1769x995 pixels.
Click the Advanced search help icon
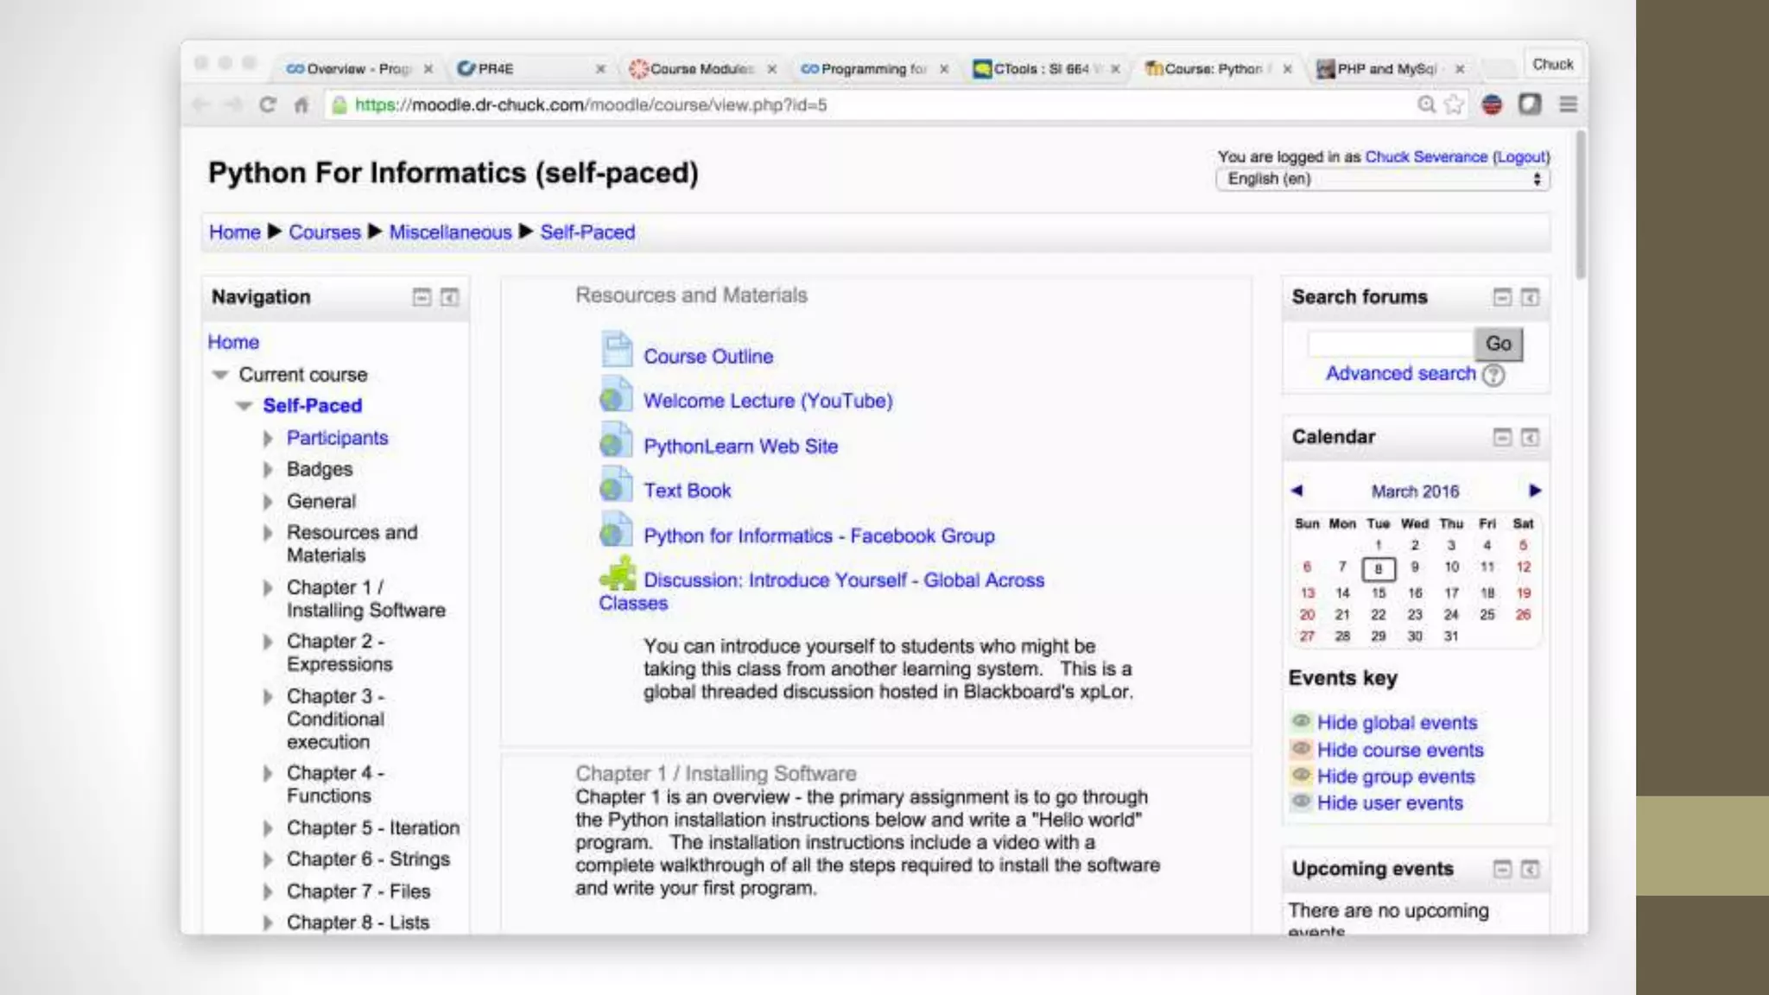pyautogui.click(x=1493, y=375)
